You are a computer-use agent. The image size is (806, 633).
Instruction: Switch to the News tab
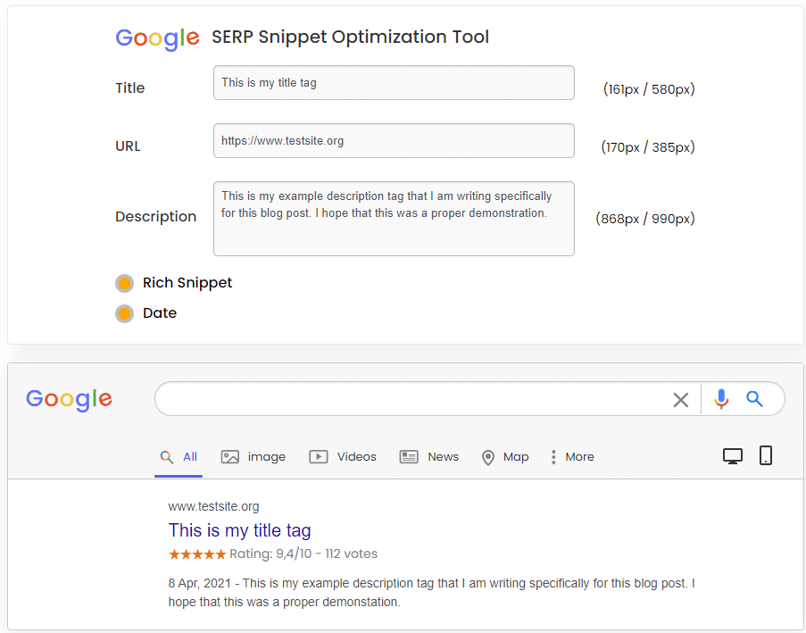coord(443,456)
